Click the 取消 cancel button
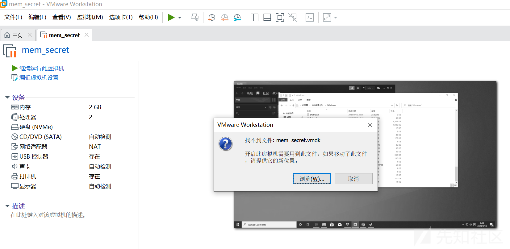Image resolution: width=510 pixels, height=249 pixels. coord(353,179)
